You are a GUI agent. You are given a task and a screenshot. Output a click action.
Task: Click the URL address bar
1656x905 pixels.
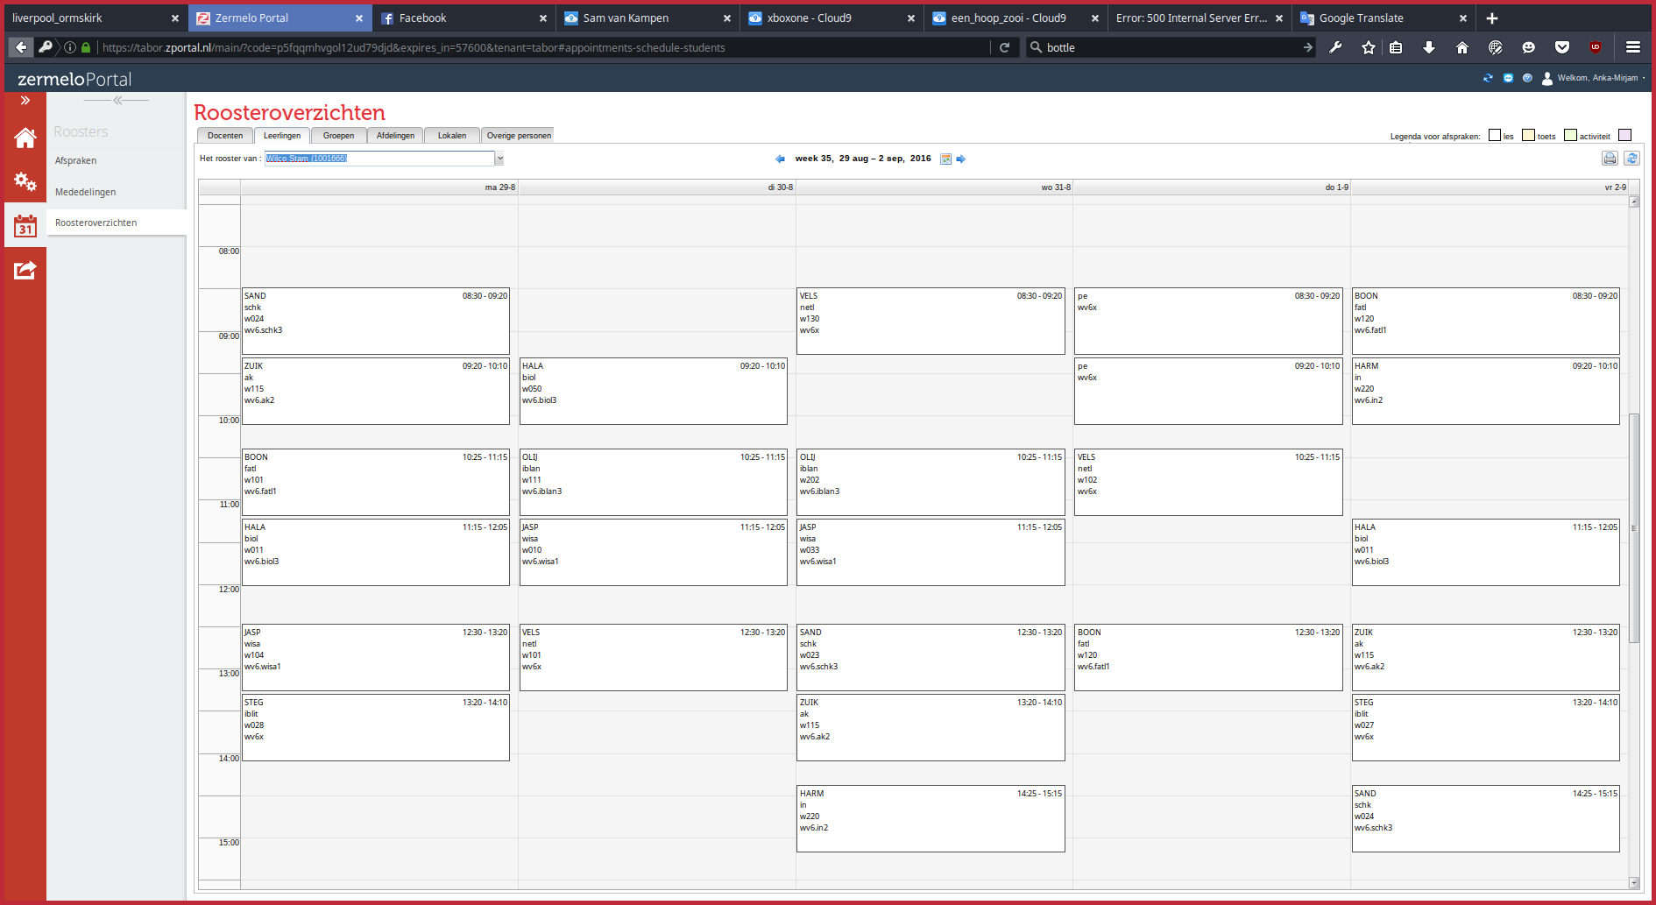(x=543, y=47)
